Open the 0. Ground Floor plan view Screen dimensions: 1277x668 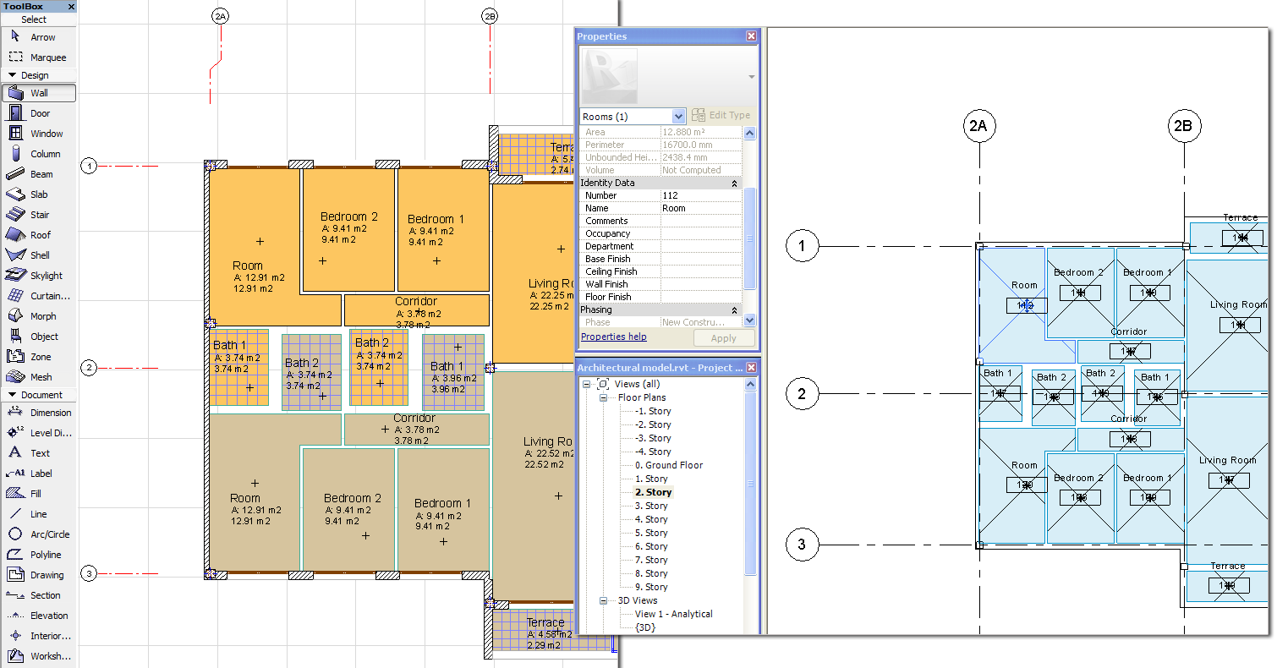[669, 465]
